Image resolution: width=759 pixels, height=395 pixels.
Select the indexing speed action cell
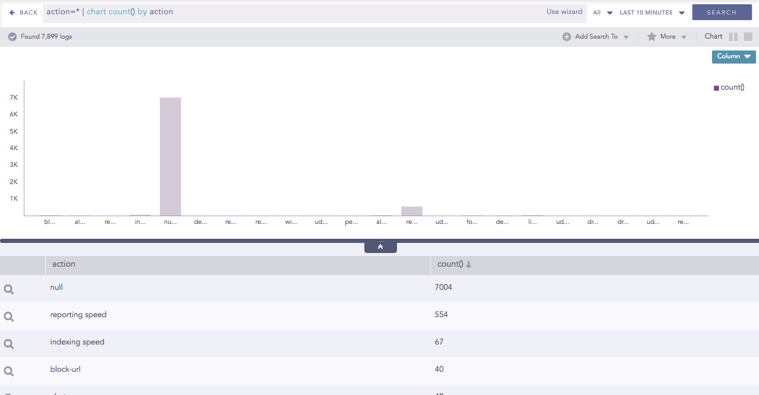(x=77, y=342)
